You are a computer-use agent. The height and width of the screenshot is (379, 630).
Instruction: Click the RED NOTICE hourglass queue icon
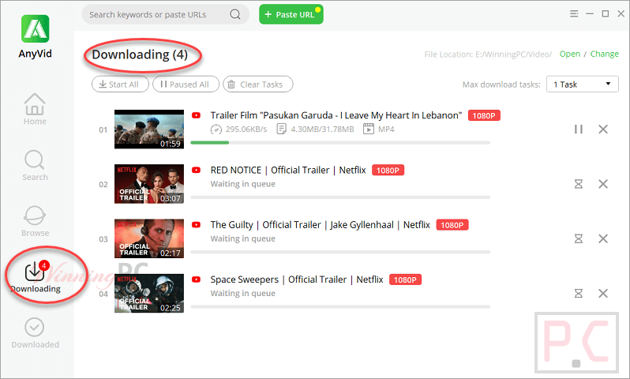578,184
